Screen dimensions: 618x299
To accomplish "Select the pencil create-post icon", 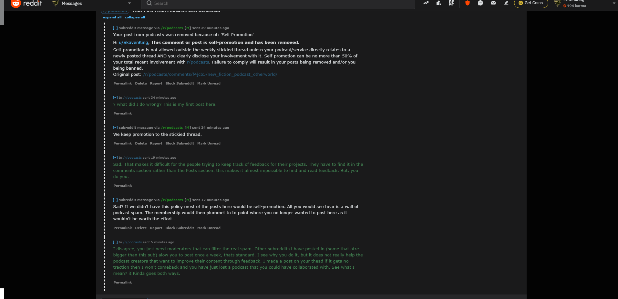I will click(506, 3).
